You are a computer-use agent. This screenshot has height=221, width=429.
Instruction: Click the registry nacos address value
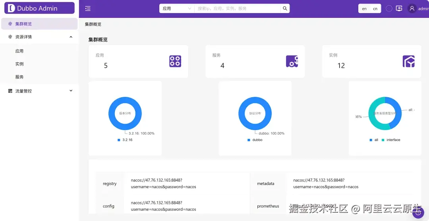pos(164,184)
